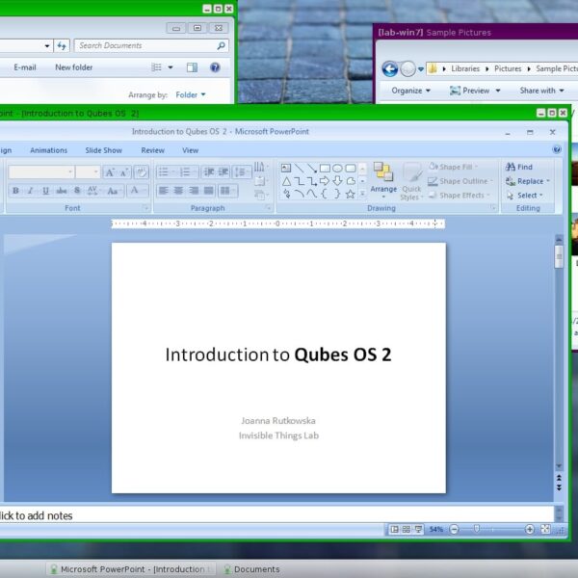The image size is (578, 578).
Task: Open PowerPoint Help icon
Action: click(557, 149)
